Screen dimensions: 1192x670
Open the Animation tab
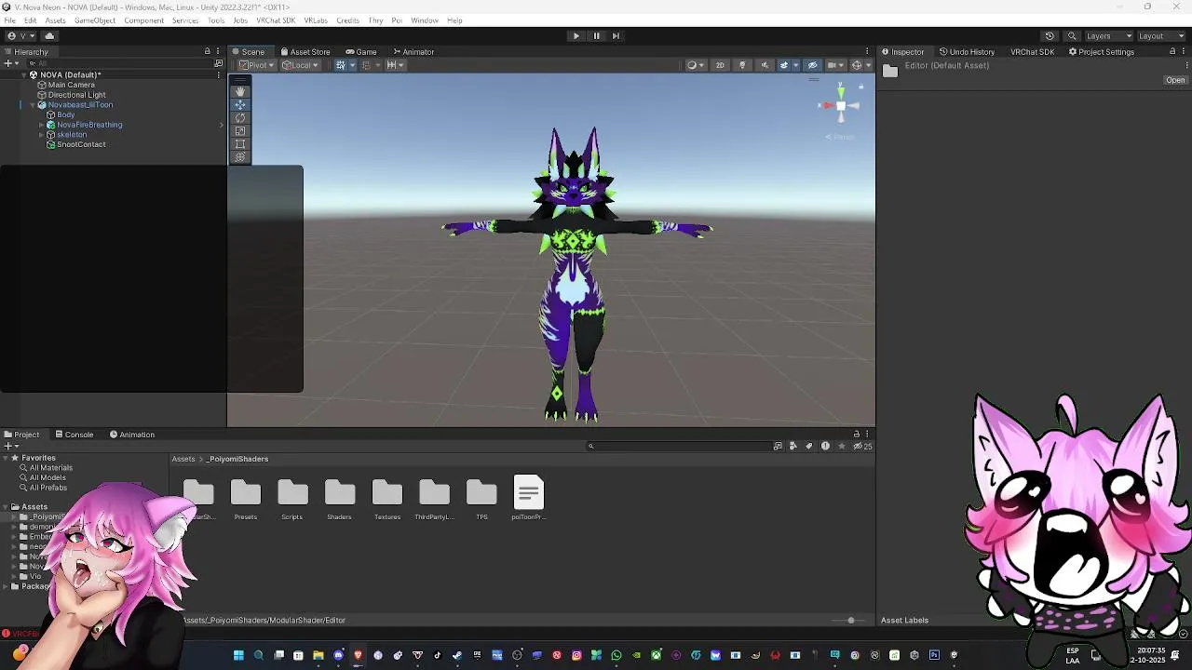coord(131,435)
